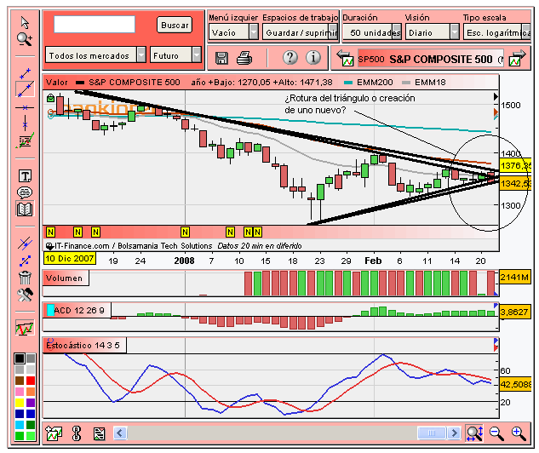Toggle the chart style icon above color palette
The width and height of the screenshot is (539, 453).
coord(25,328)
